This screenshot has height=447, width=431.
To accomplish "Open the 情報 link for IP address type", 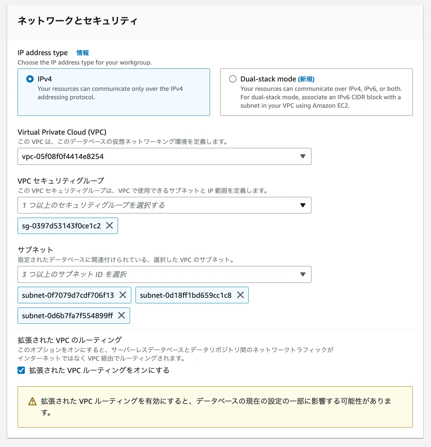I will click(x=83, y=53).
